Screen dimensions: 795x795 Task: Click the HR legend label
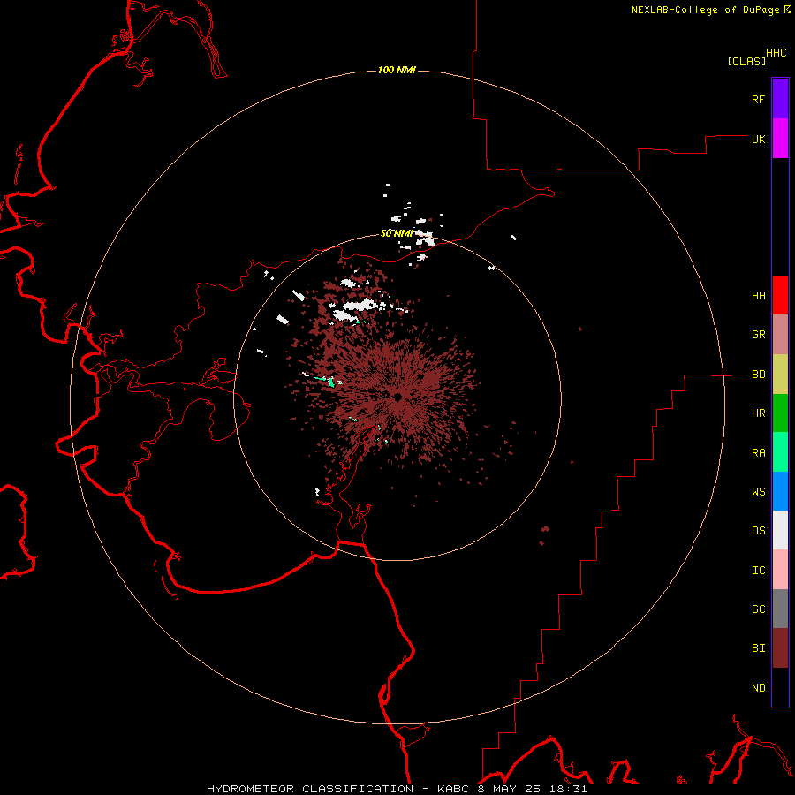pos(758,413)
